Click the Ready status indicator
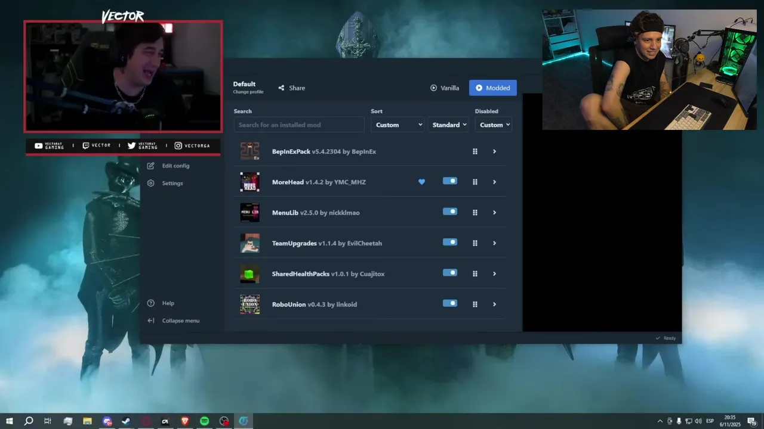The height and width of the screenshot is (429, 764). click(x=666, y=338)
